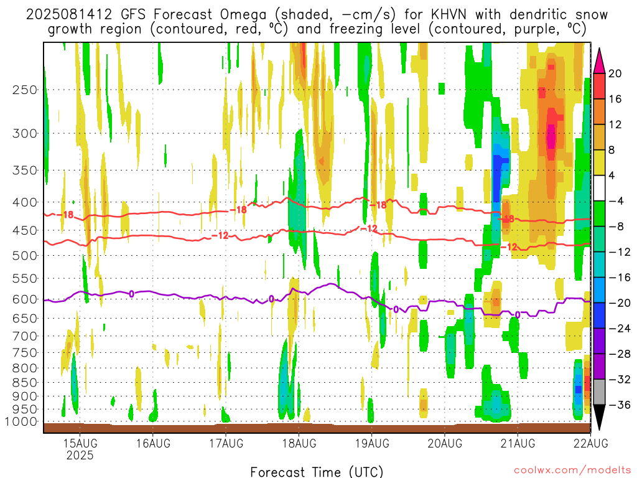The width and height of the screenshot is (637, 478).
Task: Click the 550 pressure level label
Action: click(25, 278)
